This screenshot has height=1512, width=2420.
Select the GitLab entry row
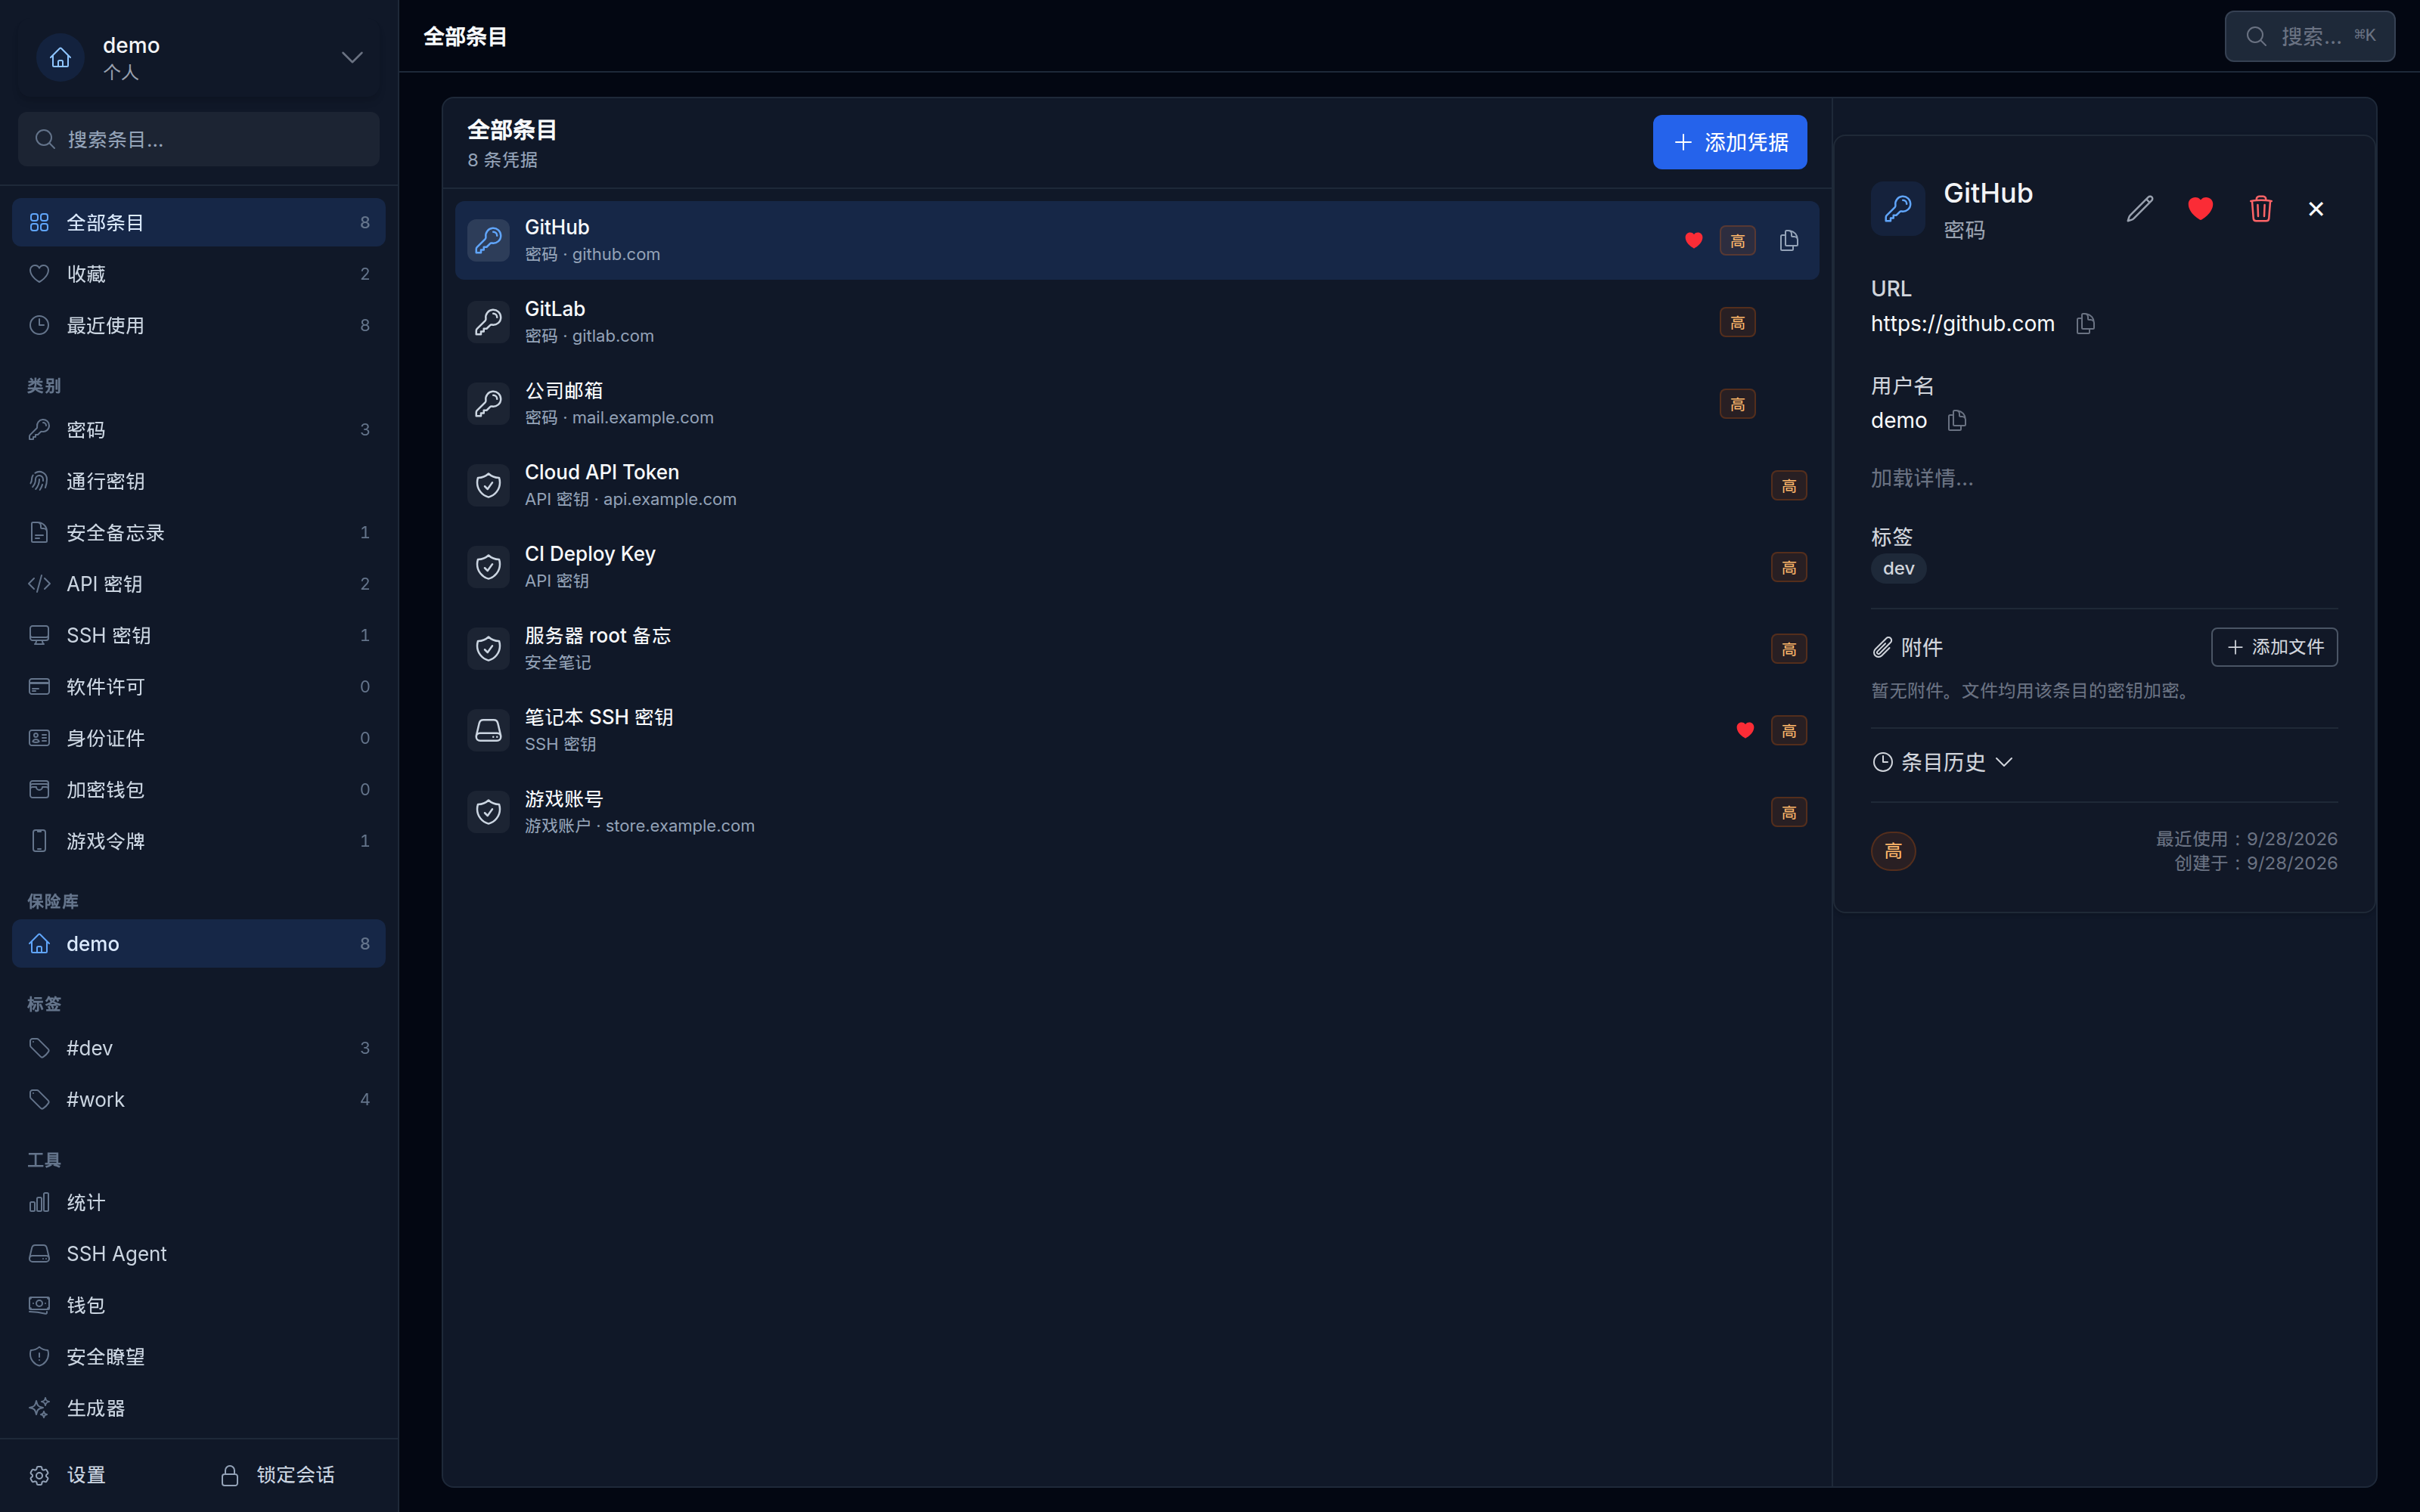(x=1136, y=322)
